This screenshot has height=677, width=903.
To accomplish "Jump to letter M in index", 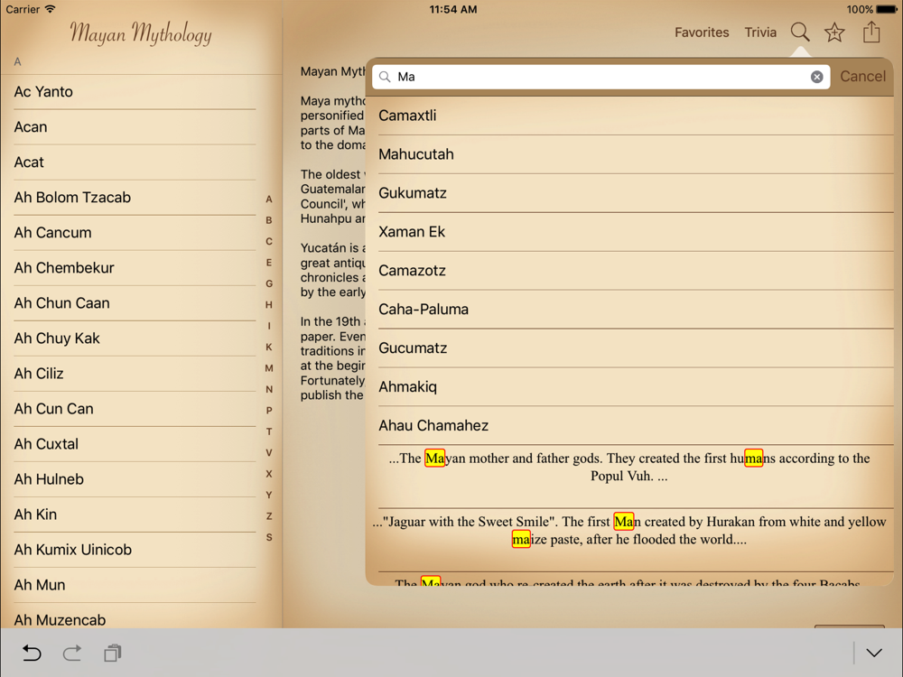I will coord(269,368).
